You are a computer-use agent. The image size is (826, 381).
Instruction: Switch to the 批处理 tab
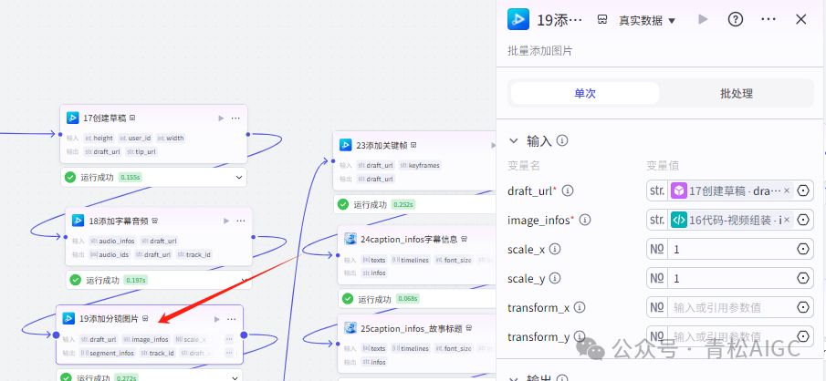[736, 93]
